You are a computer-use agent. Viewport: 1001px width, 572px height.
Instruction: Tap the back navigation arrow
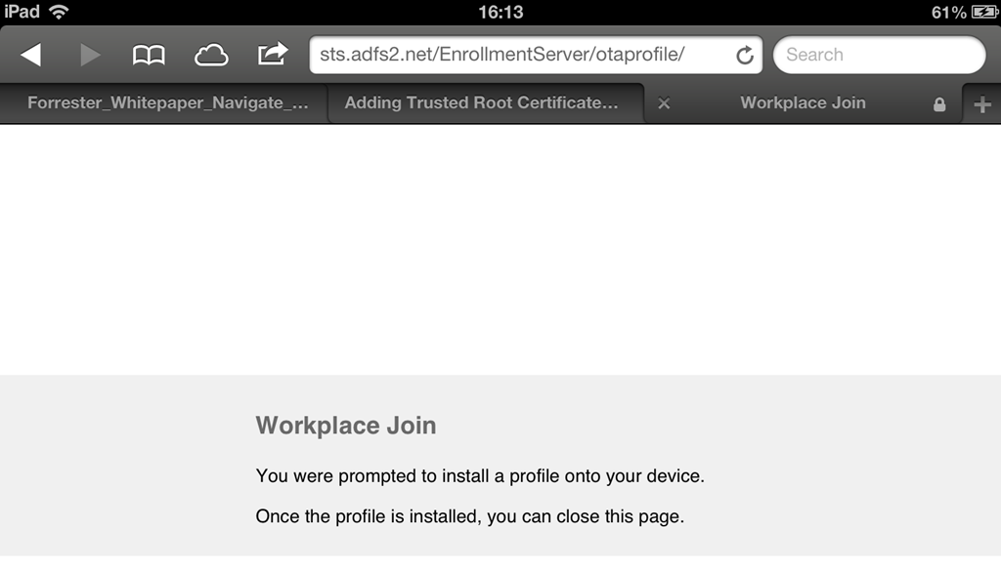tap(30, 55)
